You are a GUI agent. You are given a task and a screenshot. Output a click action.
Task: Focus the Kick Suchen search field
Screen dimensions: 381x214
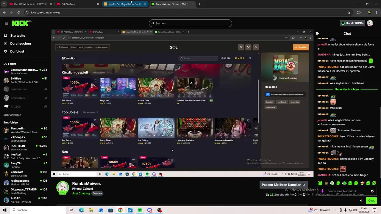point(190,23)
